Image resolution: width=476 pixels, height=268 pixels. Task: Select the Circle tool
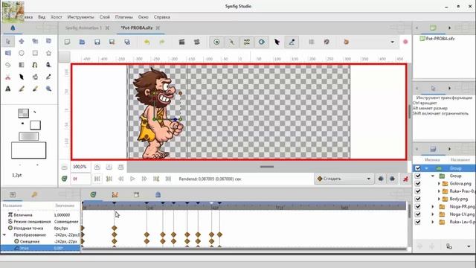point(22,53)
